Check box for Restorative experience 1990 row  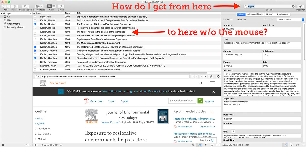click(35, 28)
